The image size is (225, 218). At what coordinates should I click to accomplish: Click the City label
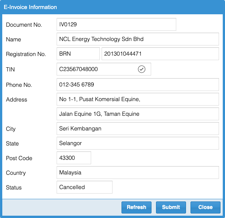11,129
